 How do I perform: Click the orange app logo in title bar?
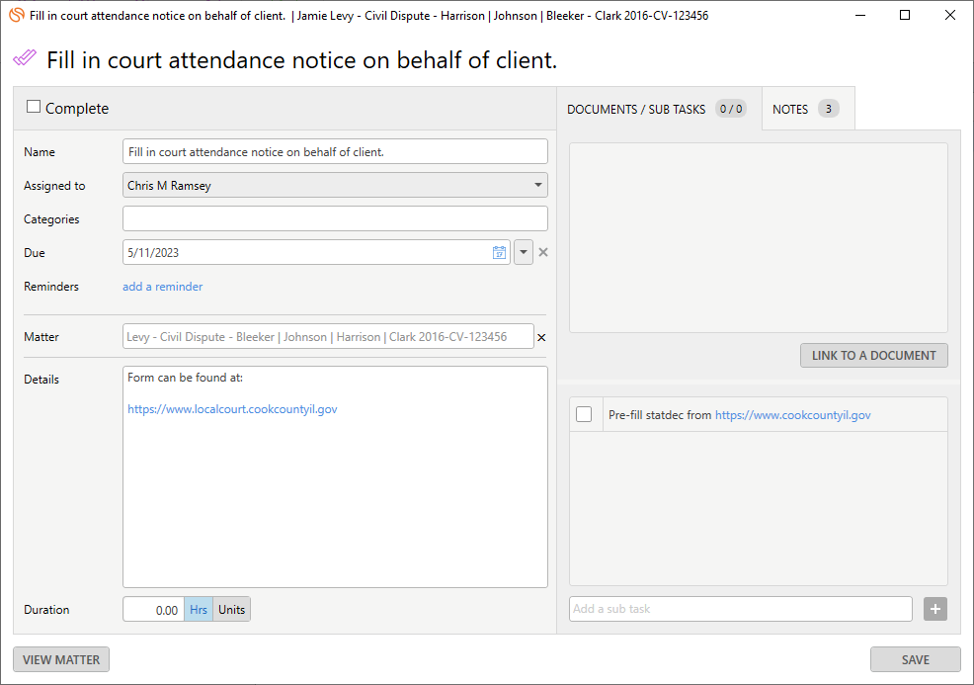point(17,15)
